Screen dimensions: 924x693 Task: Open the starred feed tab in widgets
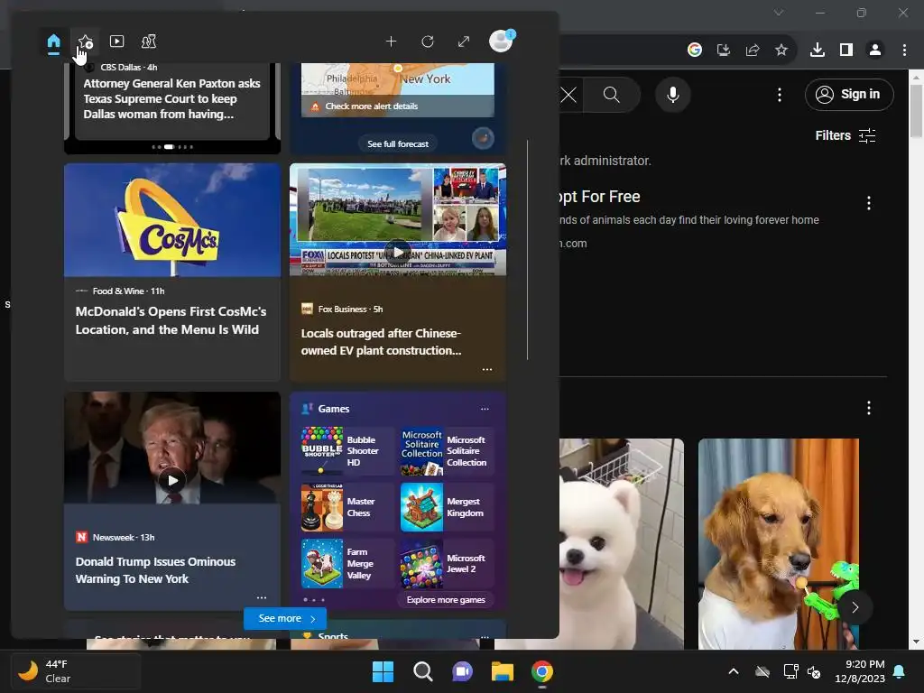coord(86,42)
